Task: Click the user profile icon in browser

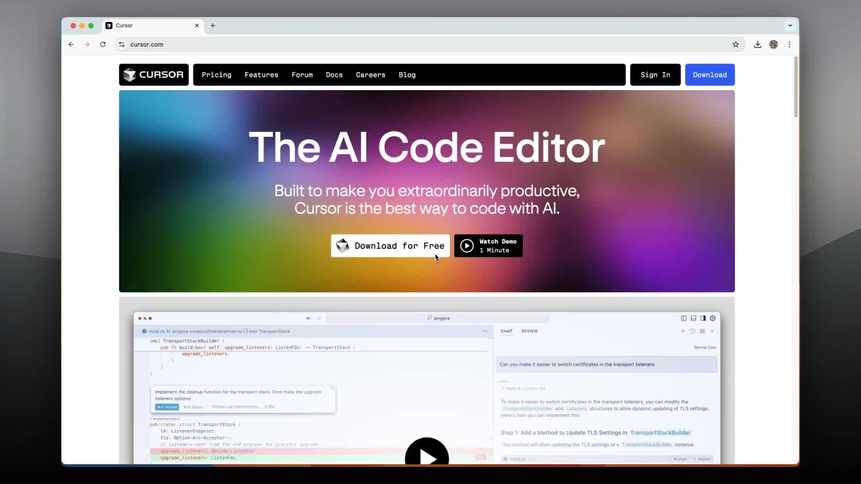Action: tap(774, 44)
